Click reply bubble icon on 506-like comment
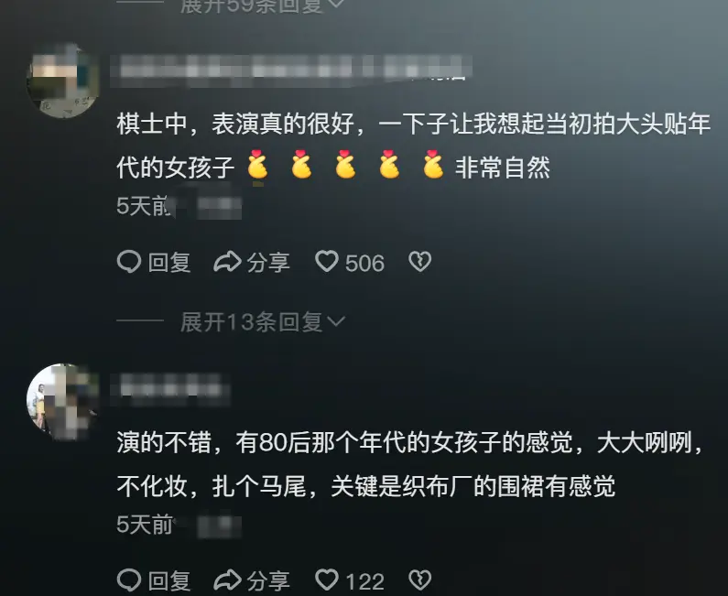 pos(128,262)
